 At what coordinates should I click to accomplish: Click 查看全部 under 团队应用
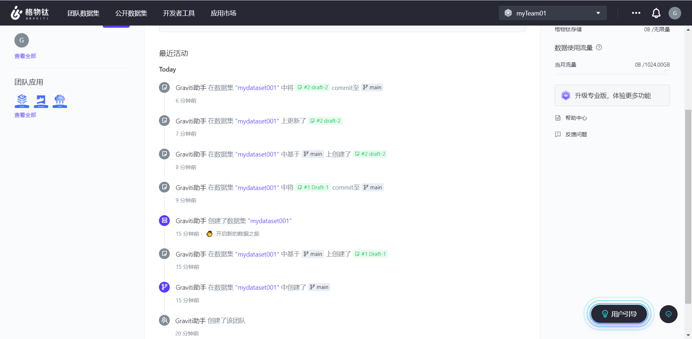[25, 115]
